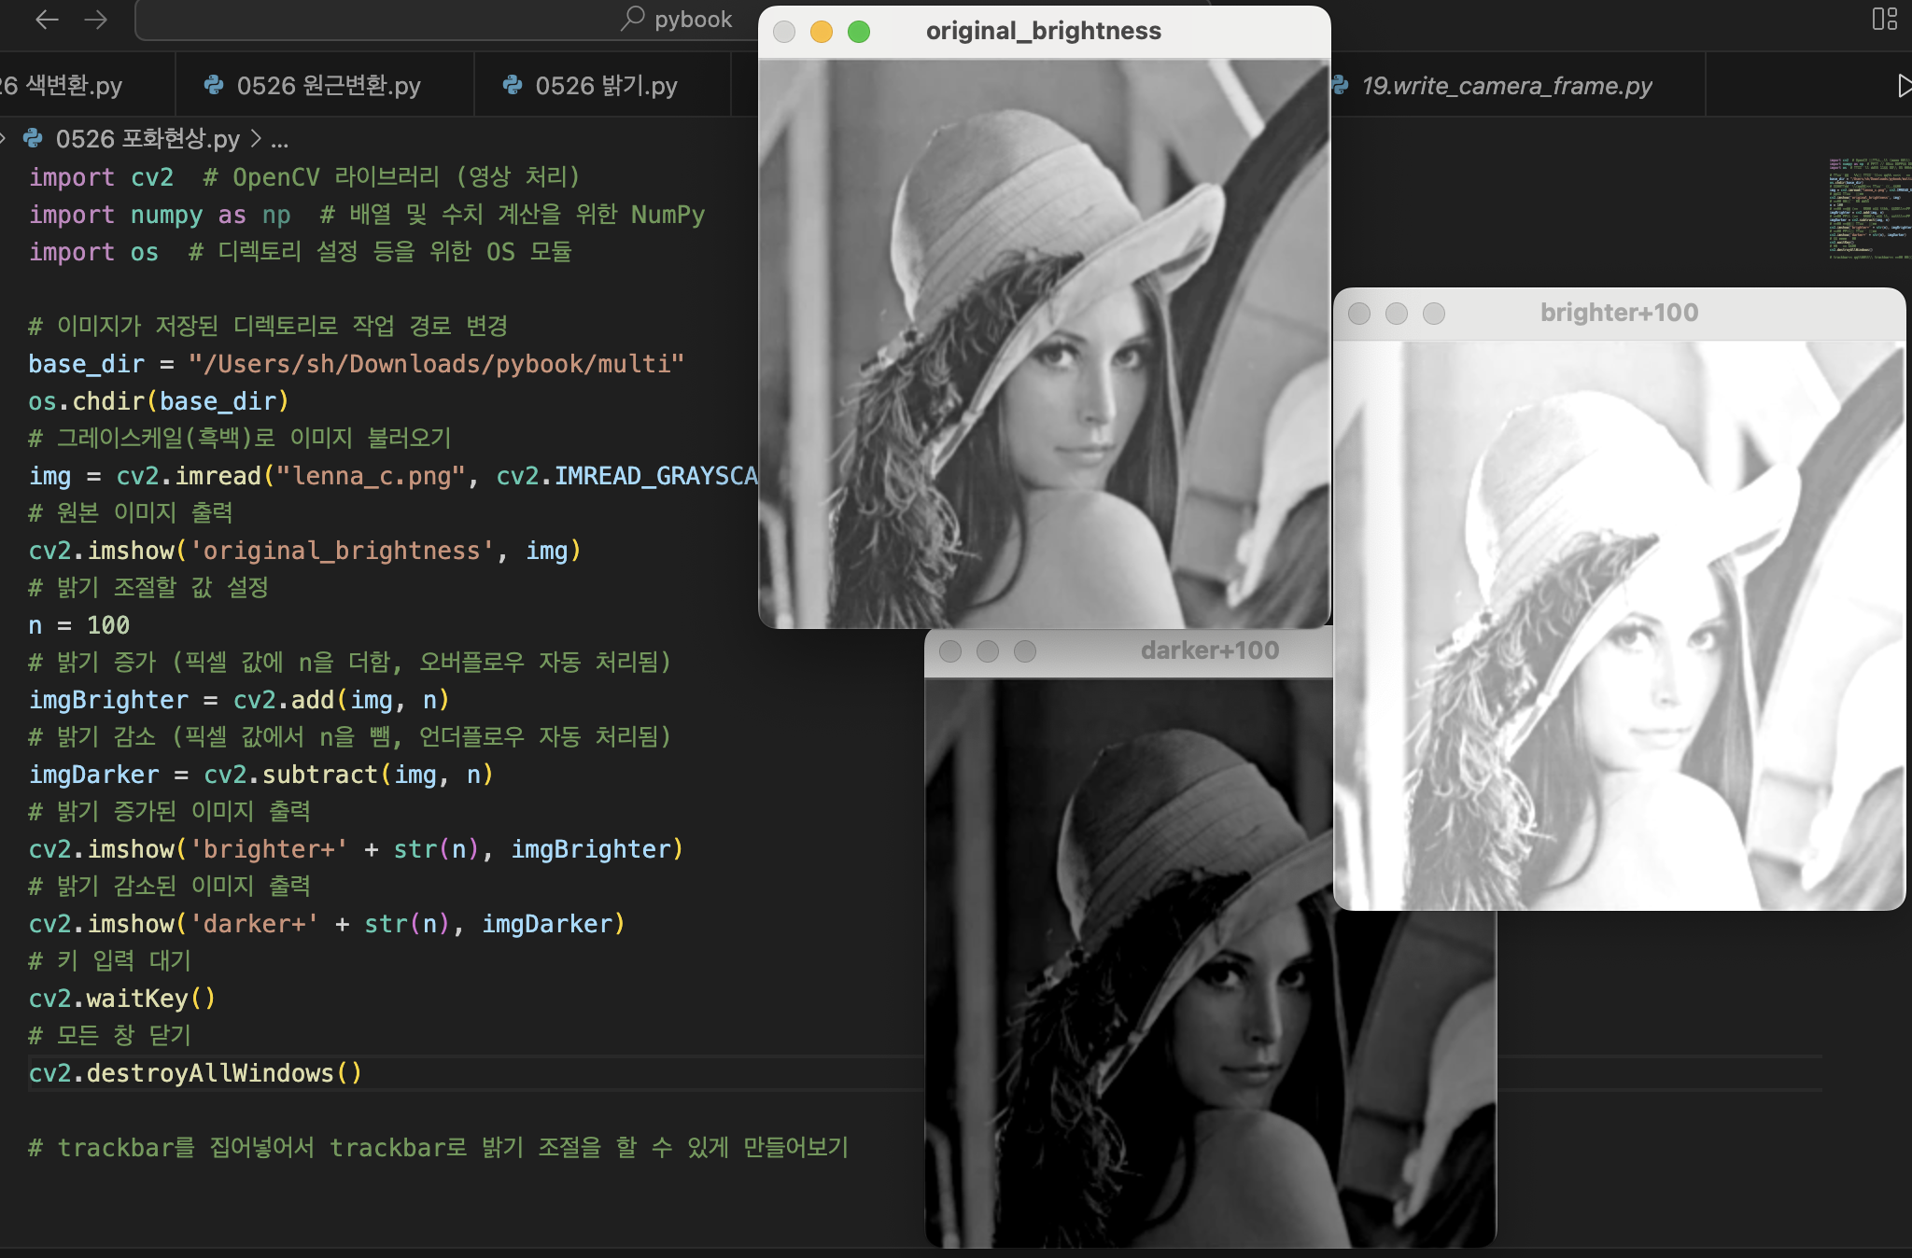Switch to 19.write_camera_frame.py tab
1912x1258 pixels.
pos(1506,86)
